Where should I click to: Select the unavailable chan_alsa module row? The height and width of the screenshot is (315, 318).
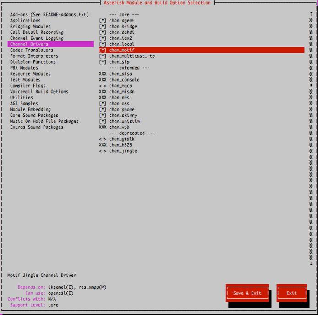click(x=120, y=74)
